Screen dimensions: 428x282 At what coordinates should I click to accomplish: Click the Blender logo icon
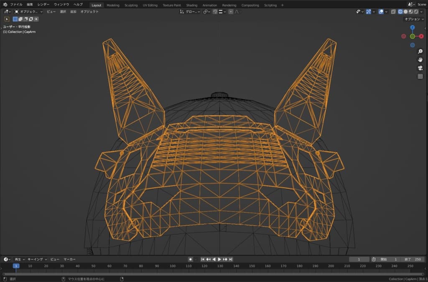tap(5, 4)
